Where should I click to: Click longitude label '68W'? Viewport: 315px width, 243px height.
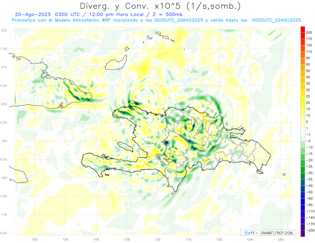pyautogui.click(x=281, y=239)
